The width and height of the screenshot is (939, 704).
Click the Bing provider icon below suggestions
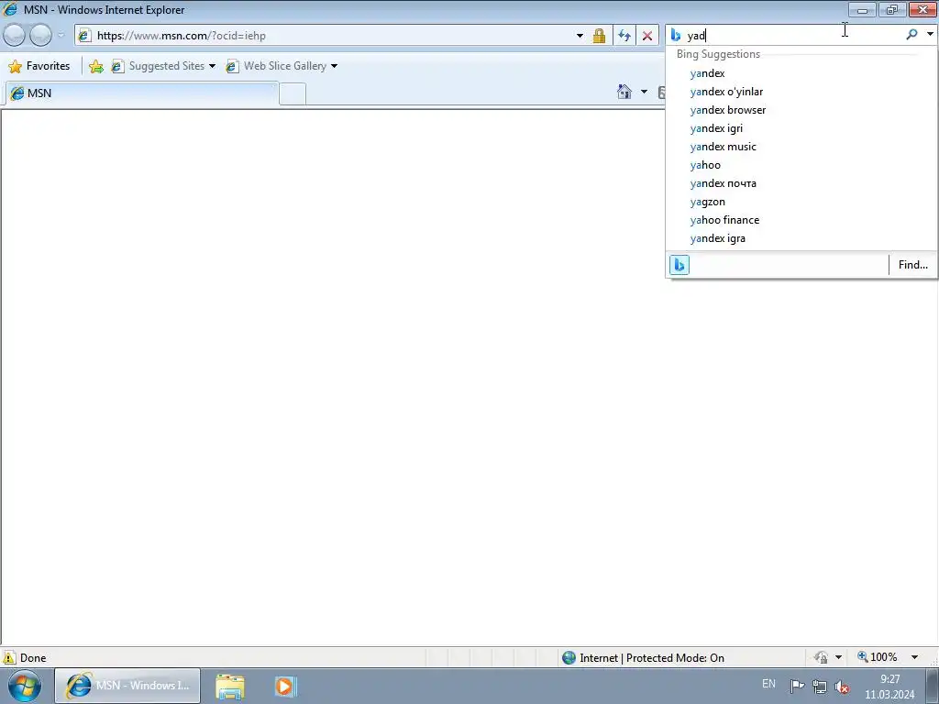point(679,265)
